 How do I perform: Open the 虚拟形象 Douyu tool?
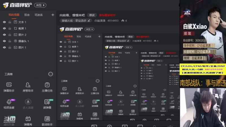point(9,121)
